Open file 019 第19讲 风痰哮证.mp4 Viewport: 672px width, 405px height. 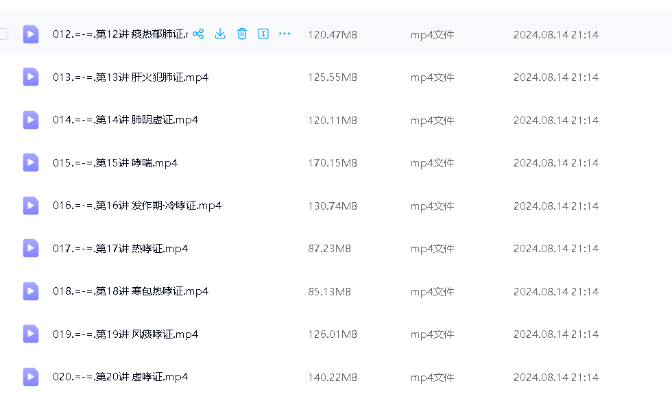pyautogui.click(x=125, y=334)
